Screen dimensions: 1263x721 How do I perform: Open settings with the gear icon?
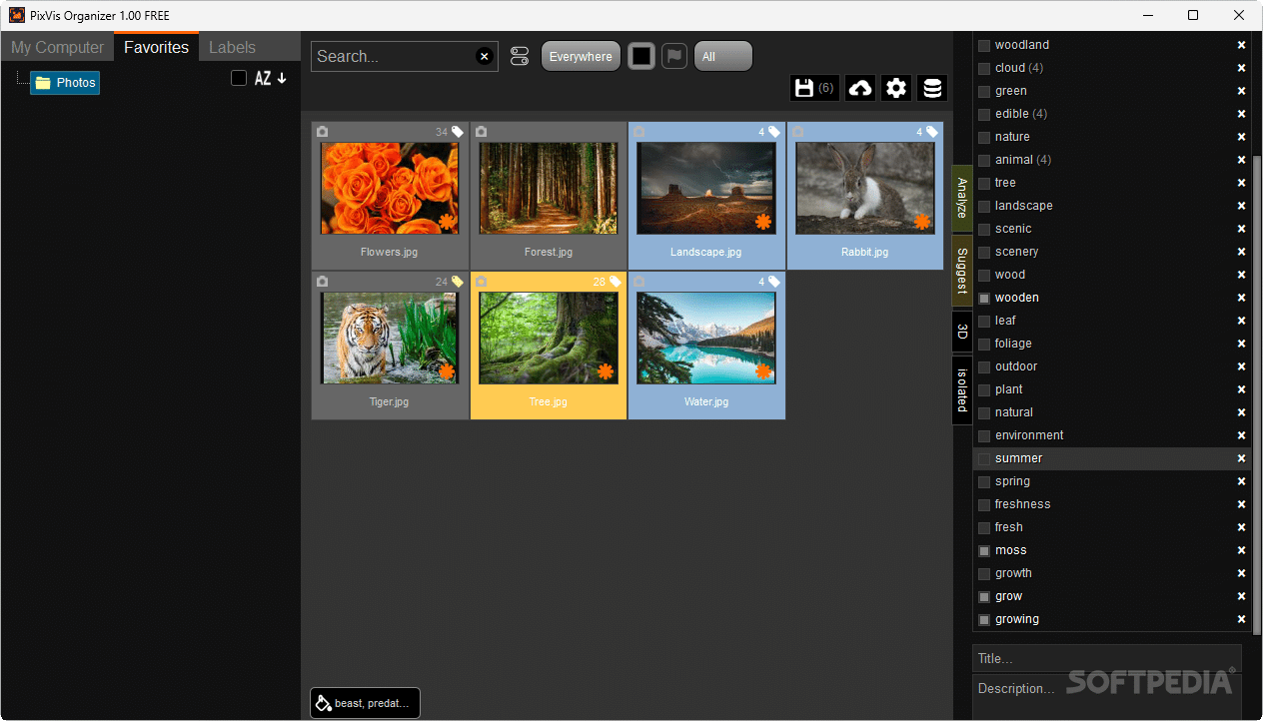tap(895, 88)
